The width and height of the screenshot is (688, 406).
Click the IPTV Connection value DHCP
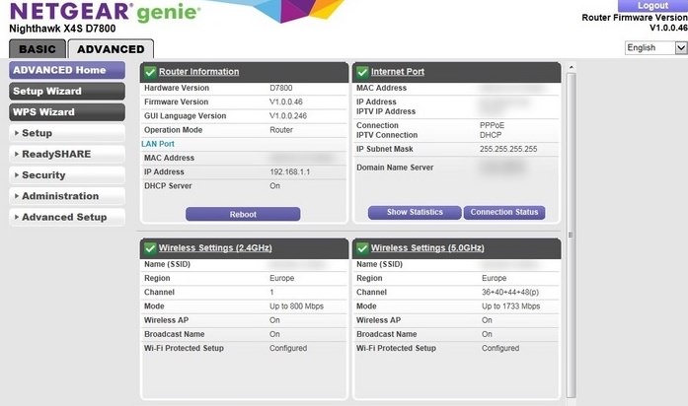491,135
